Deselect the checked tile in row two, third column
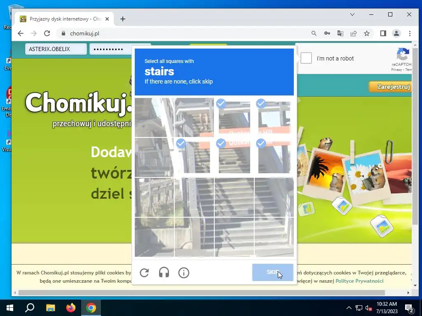422x316 pixels. coord(234,157)
